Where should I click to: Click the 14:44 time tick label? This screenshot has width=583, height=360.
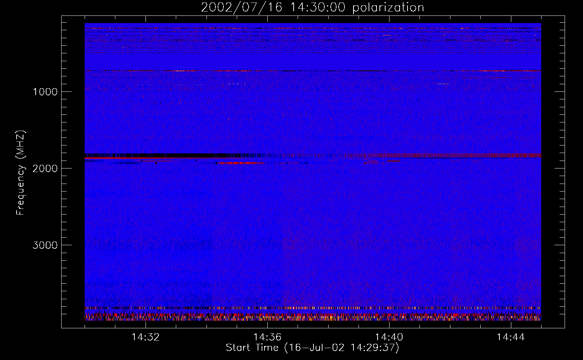[511, 337]
